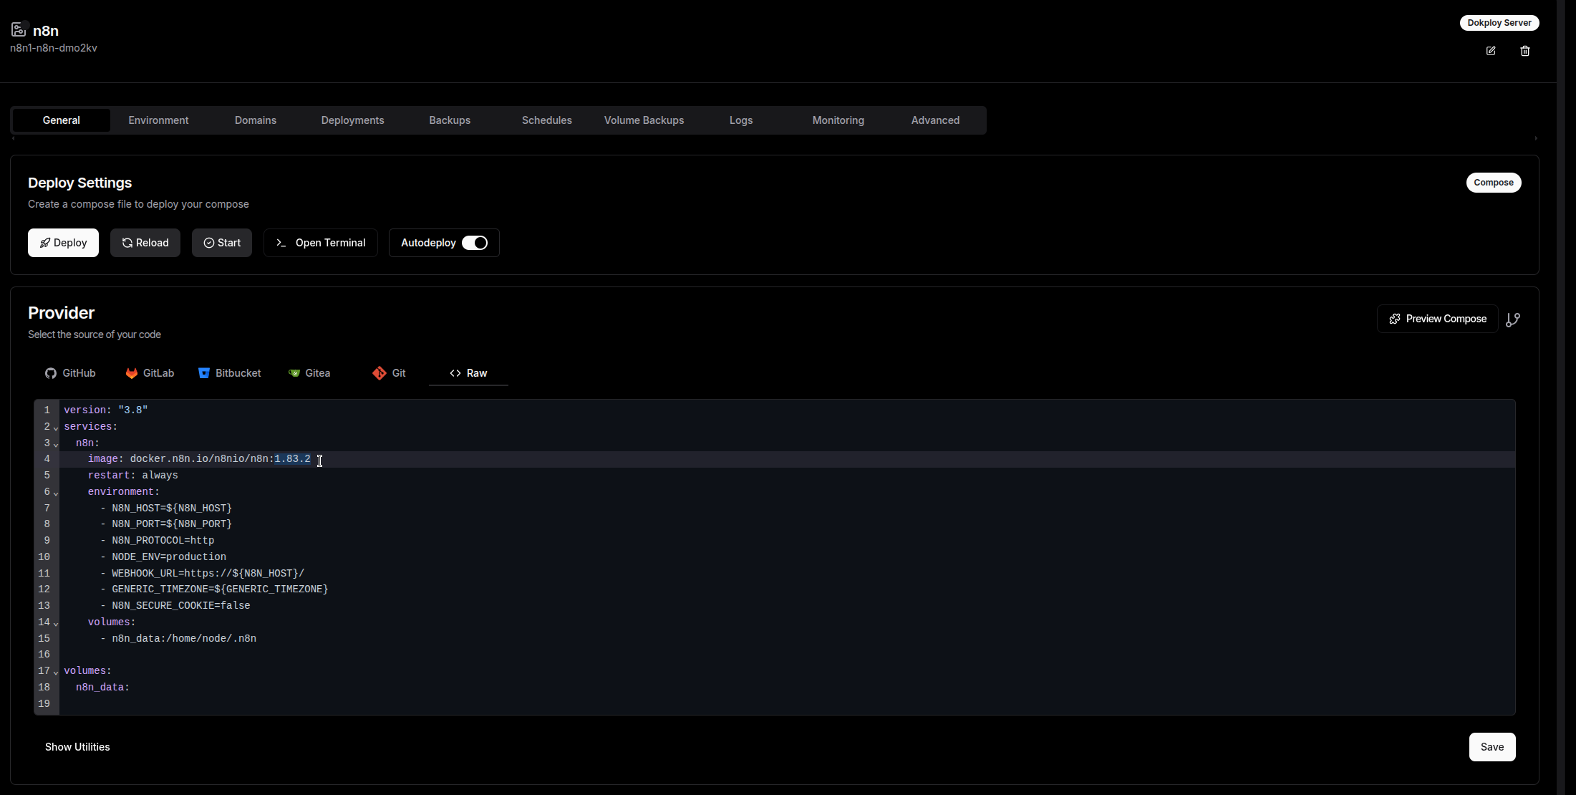Image resolution: width=1576 pixels, height=795 pixels.
Task: Click the branch icon beside Preview Compose
Action: point(1513,319)
